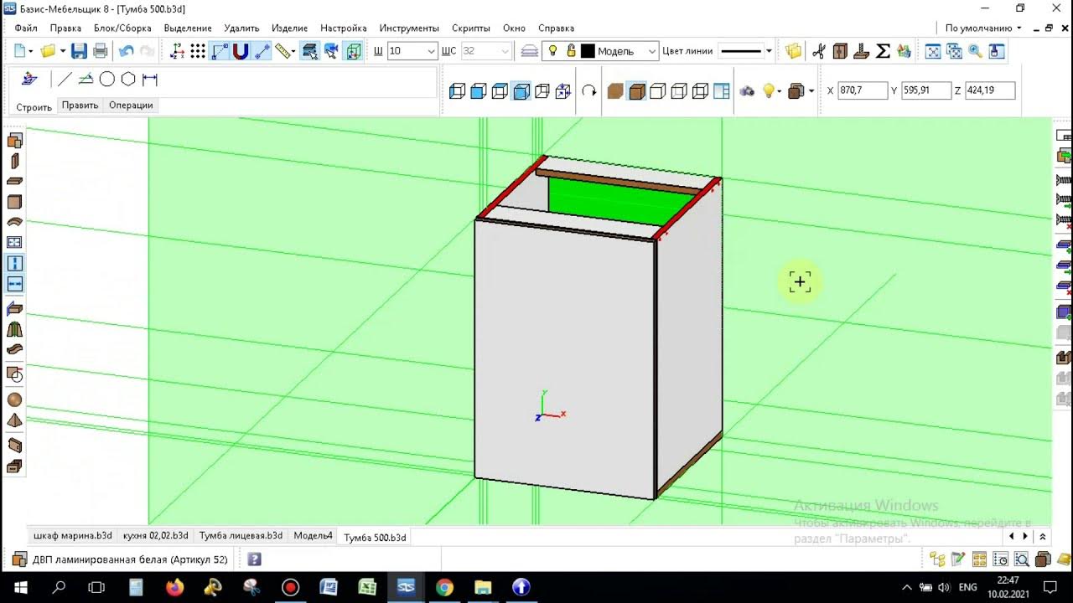The image size is (1073, 603).
Task: Open the ШС combo box showing 32
Action: click(485, 51)
